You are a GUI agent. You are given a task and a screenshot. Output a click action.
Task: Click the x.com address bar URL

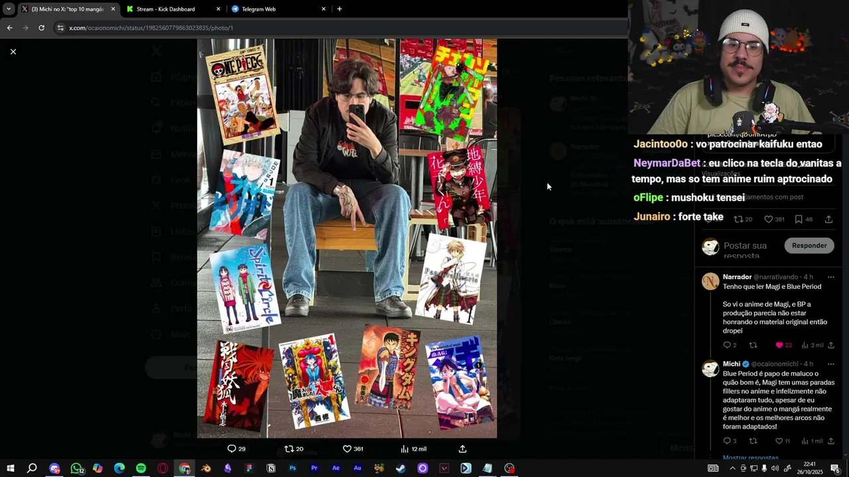[151, 28]
